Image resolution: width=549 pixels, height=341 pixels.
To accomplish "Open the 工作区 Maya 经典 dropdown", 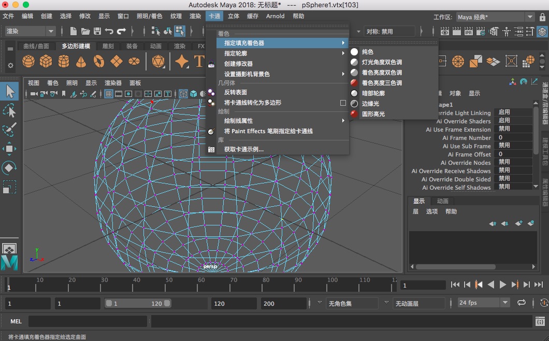I will coord(530,16).
